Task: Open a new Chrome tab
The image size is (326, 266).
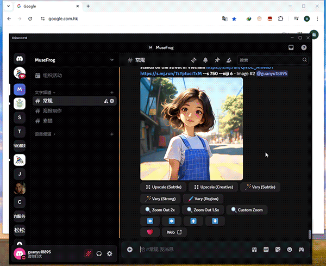Action: 88,6
